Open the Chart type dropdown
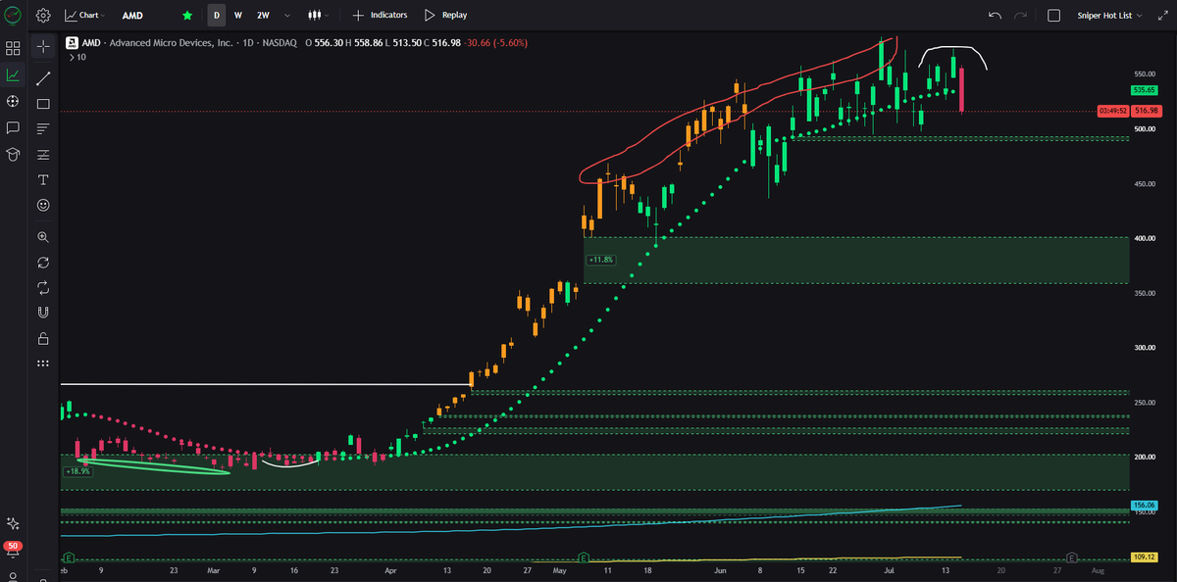Image resolution: width=1177 pixels, height=582 pixels. click(85, 16)
